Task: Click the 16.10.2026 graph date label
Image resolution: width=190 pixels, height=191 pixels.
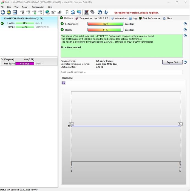Action: [72, 167]
